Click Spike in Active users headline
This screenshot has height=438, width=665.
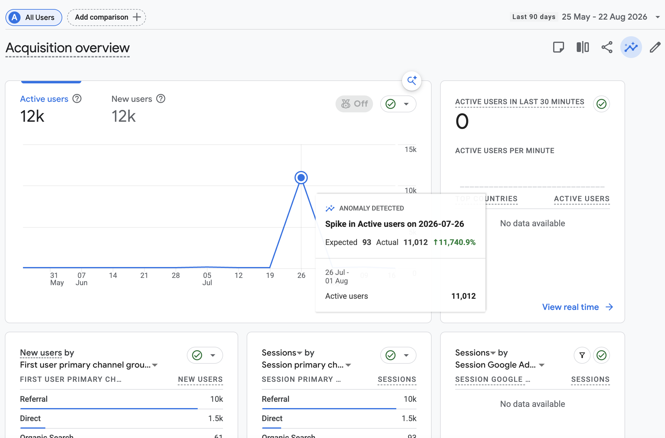394,224
